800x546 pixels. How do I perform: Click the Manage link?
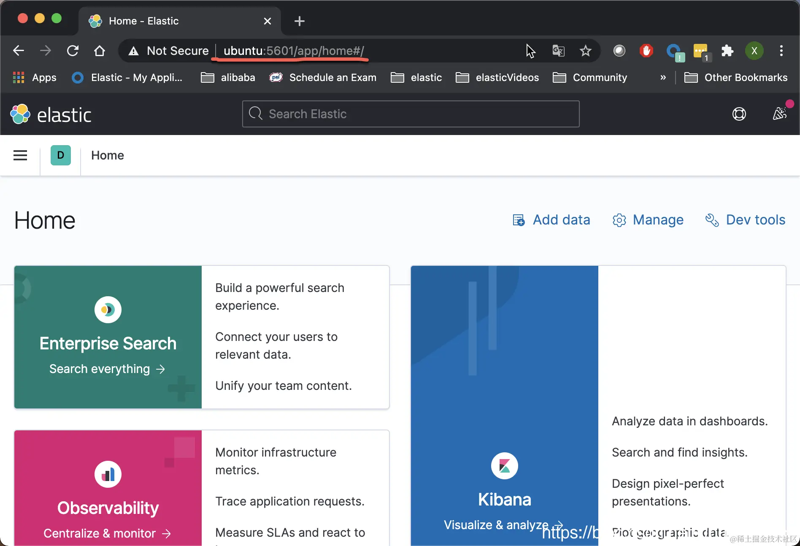pos(648,220)
